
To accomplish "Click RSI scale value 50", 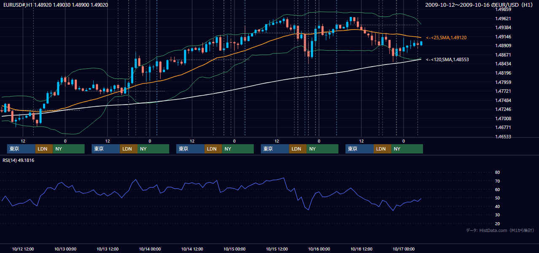I will click(x=497, y=198).
